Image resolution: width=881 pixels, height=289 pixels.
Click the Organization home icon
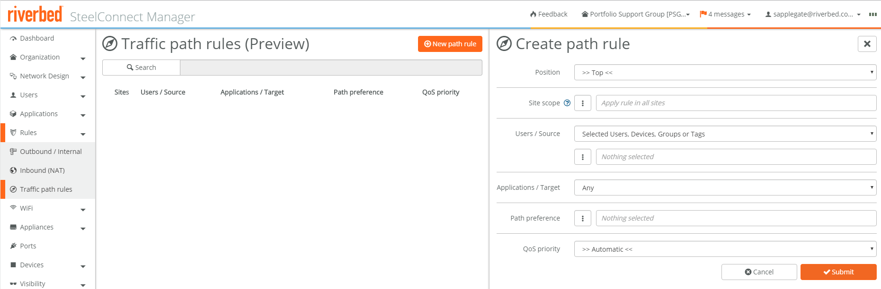(x=13, y=57)
